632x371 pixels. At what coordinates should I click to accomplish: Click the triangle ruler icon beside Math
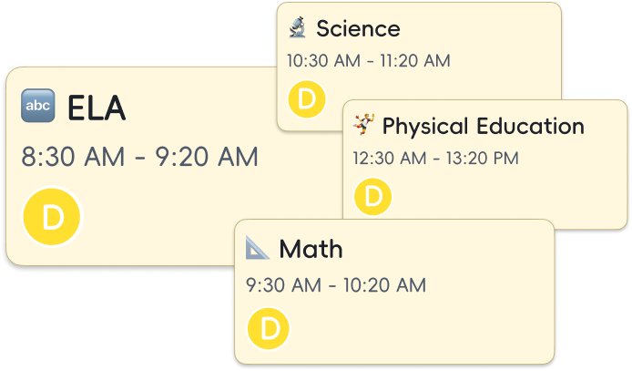point(258,248)
